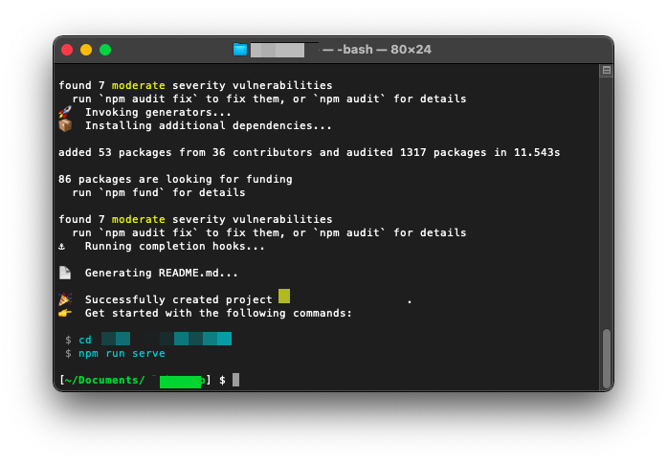The width and height of the screenshot is (667, 462).
Task: Click the 'run `npm fund` for details' line
Action: [159, 192]
